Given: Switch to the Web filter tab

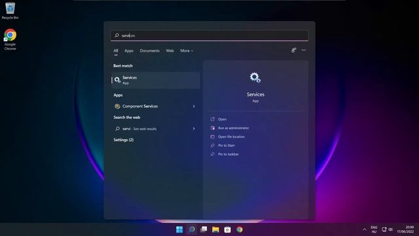Looking at the screenshot, I should tap(170, 50).
